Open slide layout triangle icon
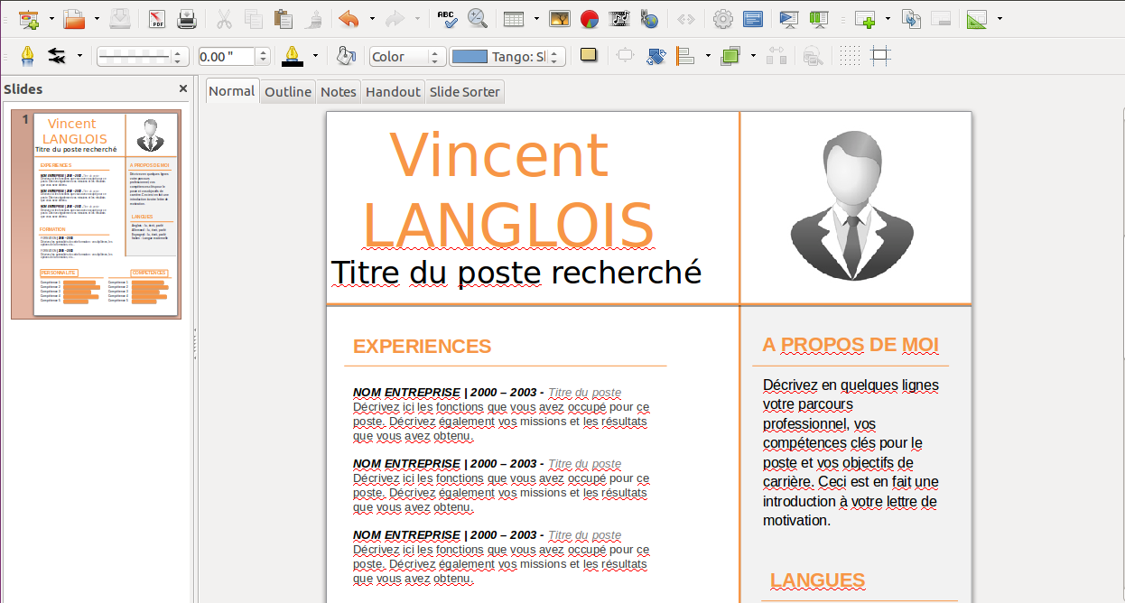The height and width of the screenshot is (603, 1125). 977,18
